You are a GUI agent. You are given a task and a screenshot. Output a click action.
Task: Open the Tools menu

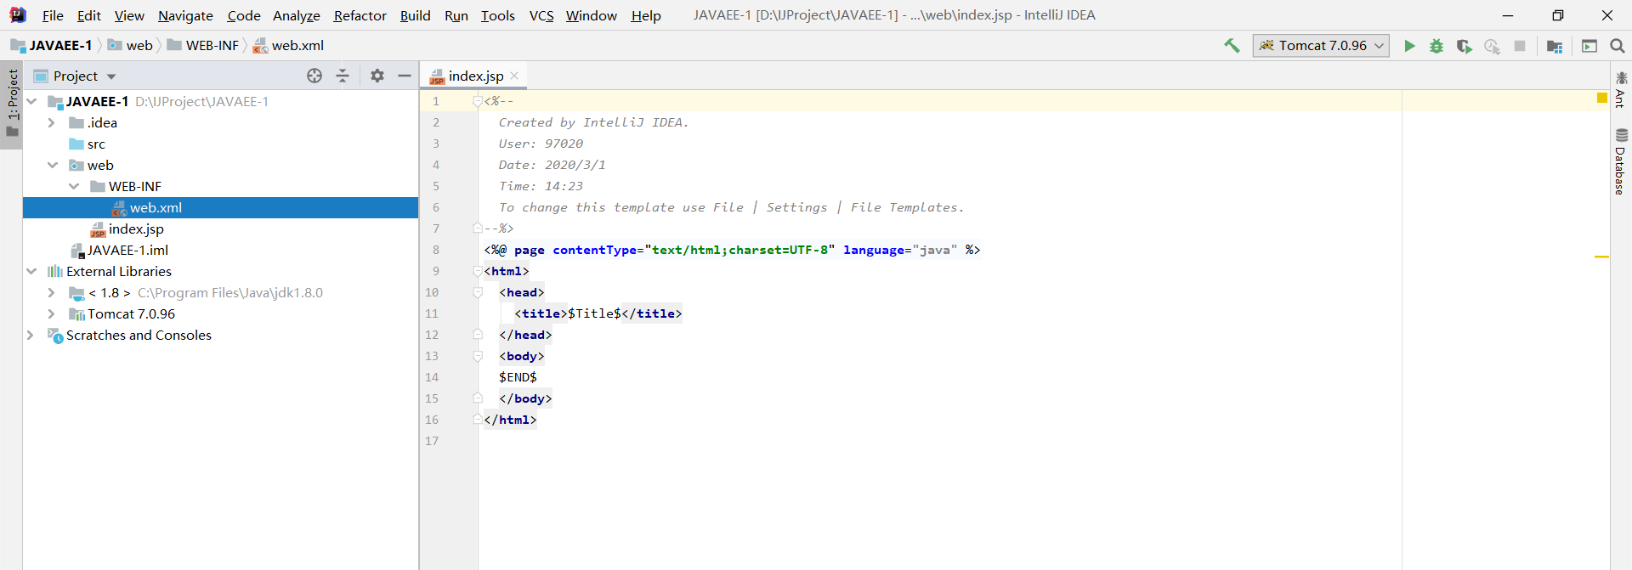coord(498,15)
